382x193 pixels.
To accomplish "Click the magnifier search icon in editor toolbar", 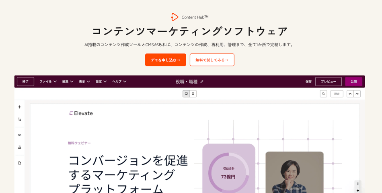I will (x=323, y=94).
